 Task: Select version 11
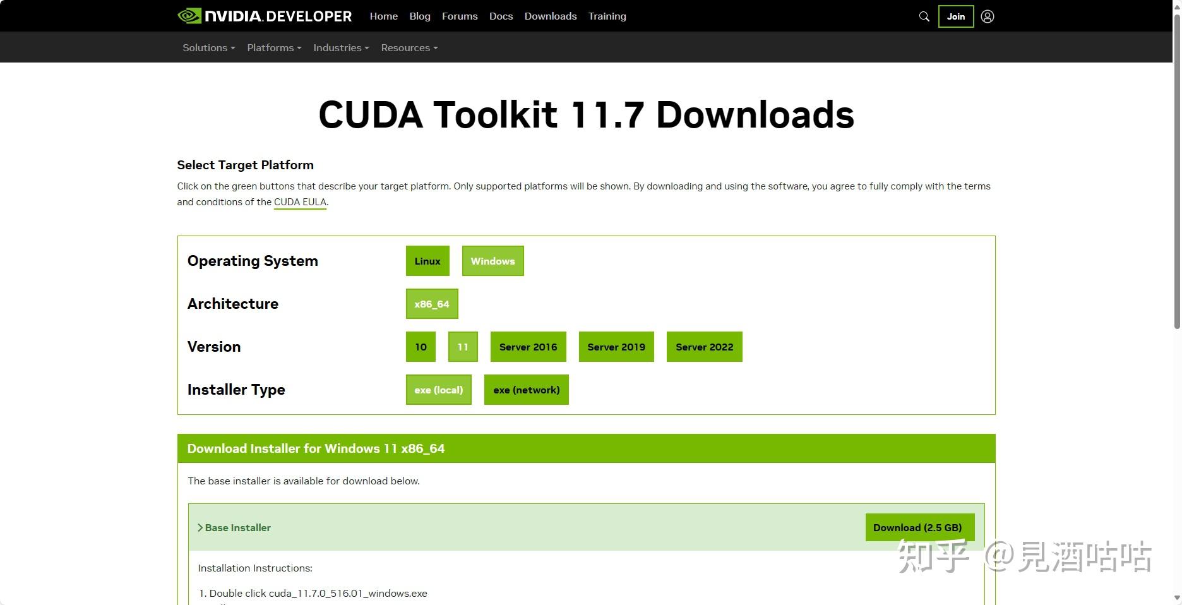462,347
